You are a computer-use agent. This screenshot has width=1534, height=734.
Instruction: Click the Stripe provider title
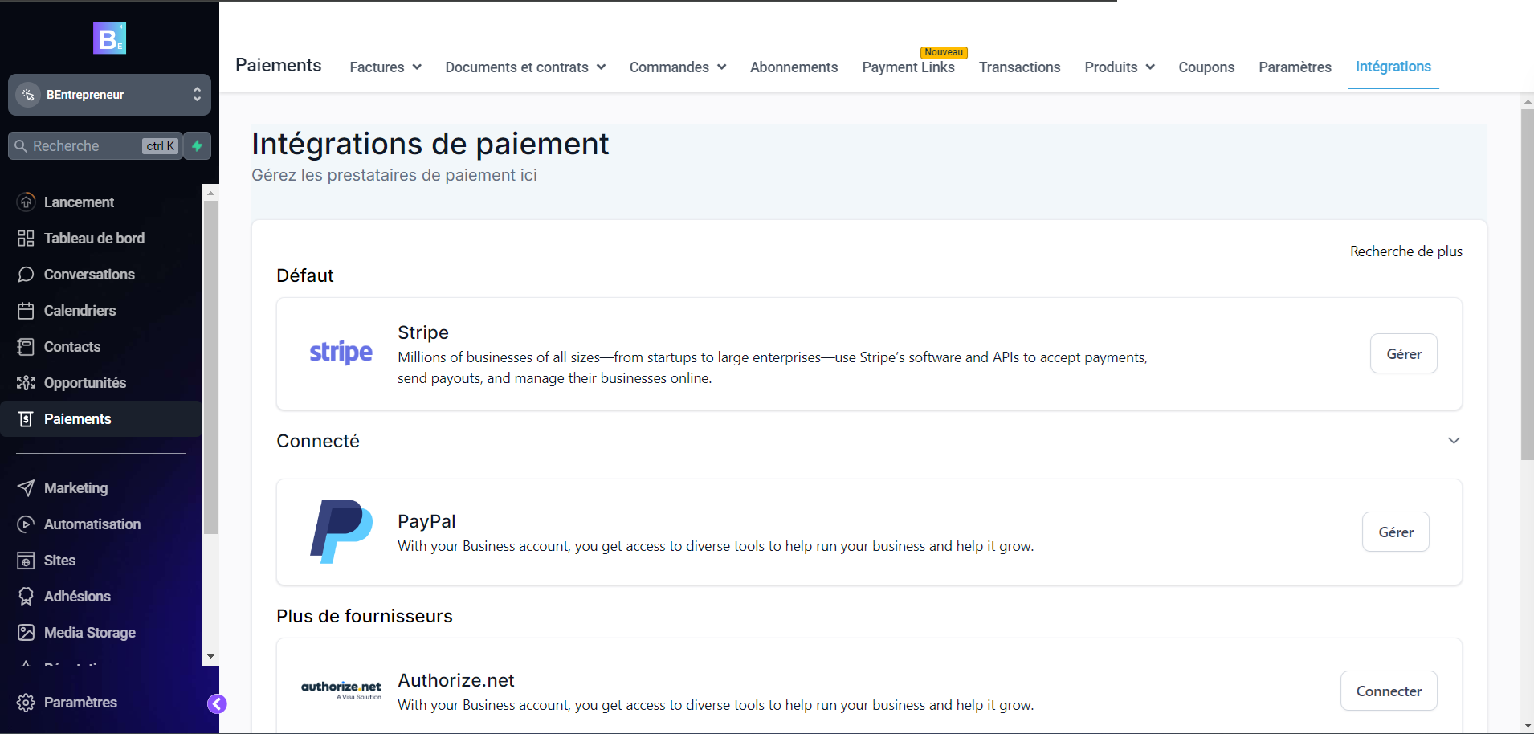[423, 332]
